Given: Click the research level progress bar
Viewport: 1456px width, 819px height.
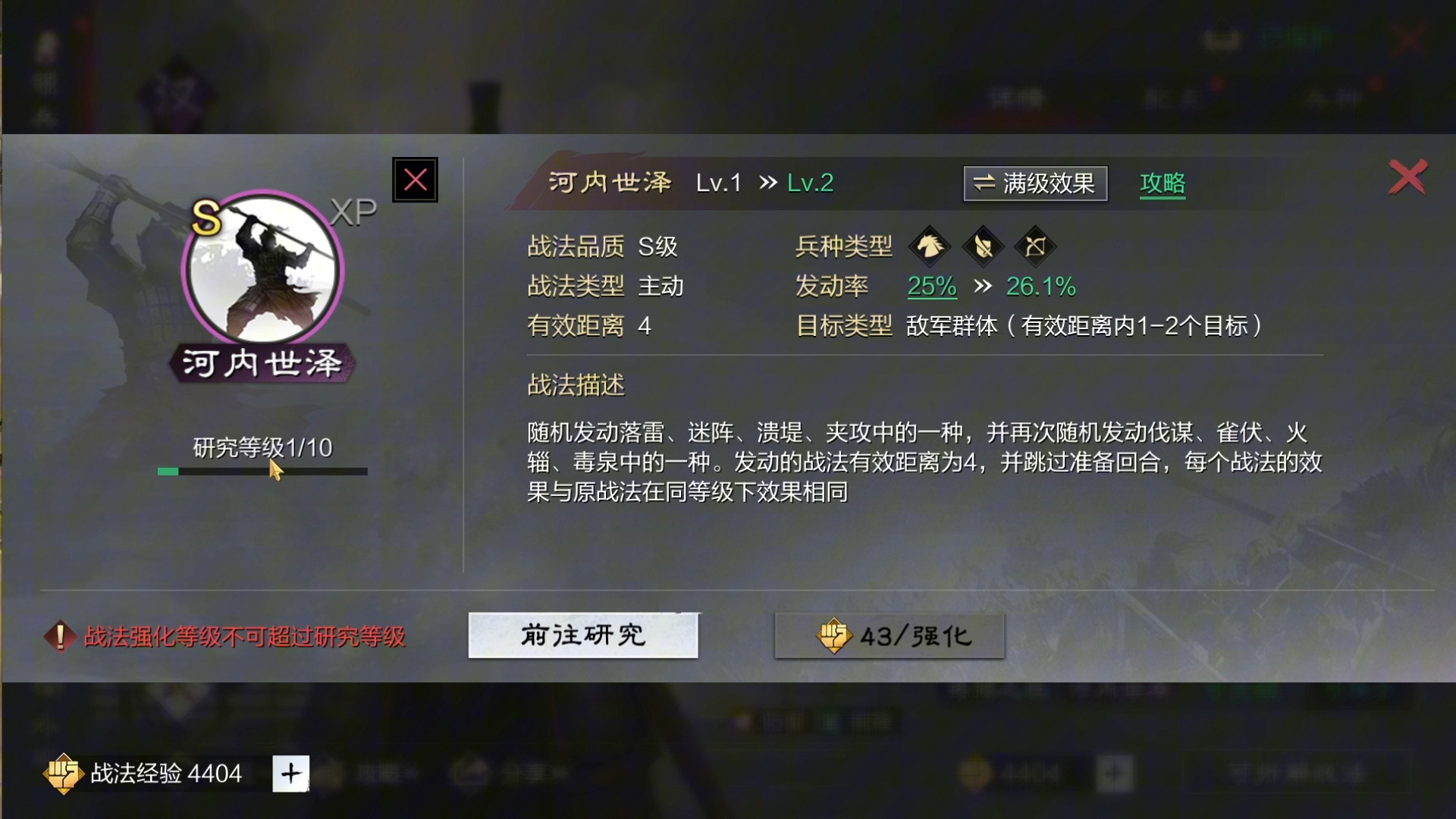Looking at the screenshot, I should [262, 472].
